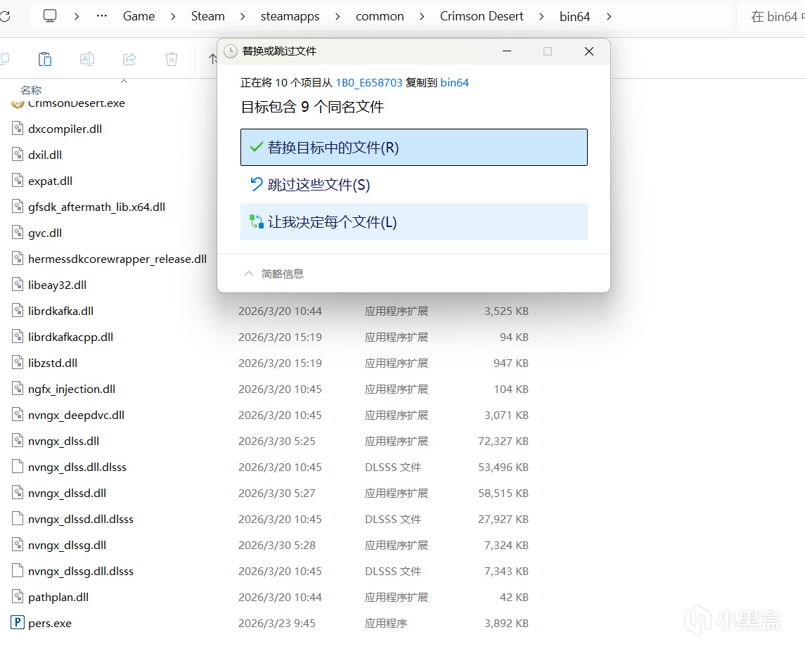Click the Refresh icon in Explorer
The width and height of the screenshot is (805, 651).
pyautogui.click(x=5, y=16)
